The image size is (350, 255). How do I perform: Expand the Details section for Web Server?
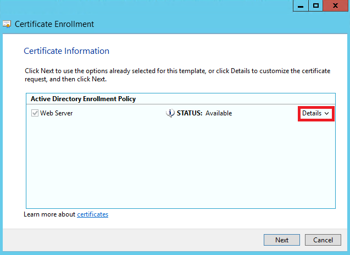click(x=315, y=113)
